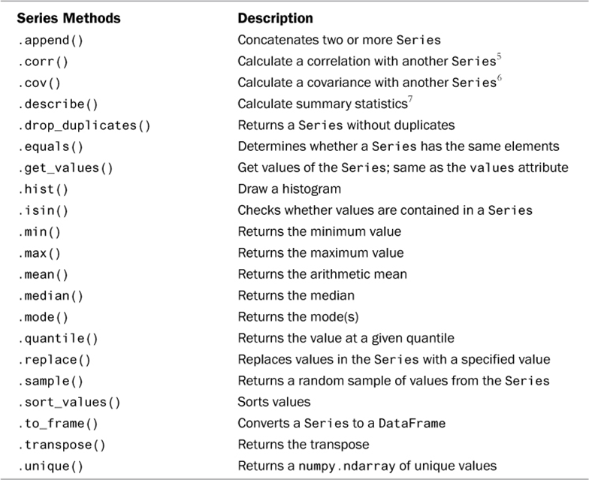The height and width of the screenshot is (480, 589).
Task: Select the 'Returns the transpose' description
Action: 304,445
